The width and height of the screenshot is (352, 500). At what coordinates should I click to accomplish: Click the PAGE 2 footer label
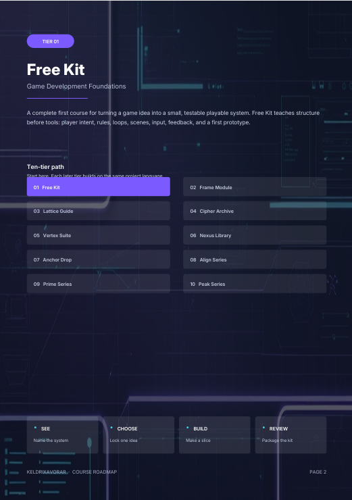tap(318, 472)
